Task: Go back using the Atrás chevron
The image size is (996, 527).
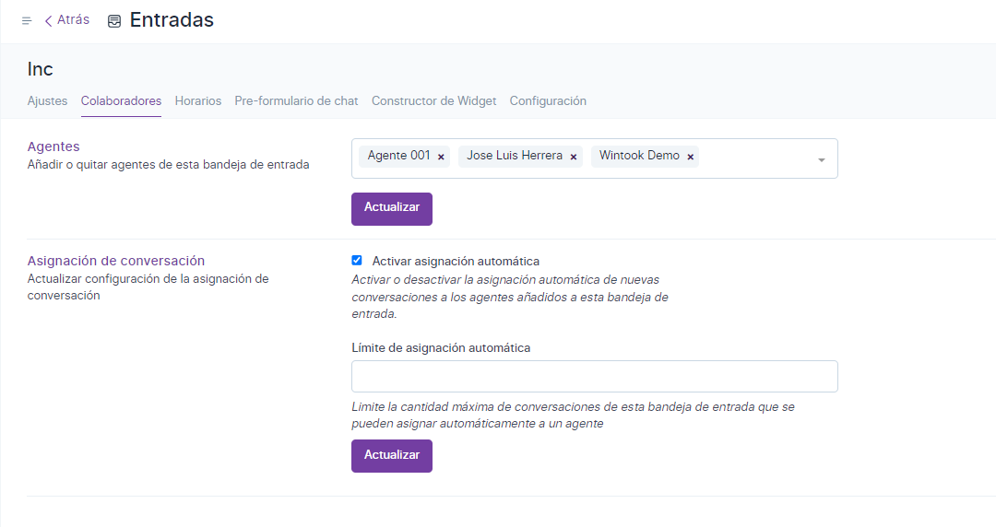Action: (x=48, y=20)
